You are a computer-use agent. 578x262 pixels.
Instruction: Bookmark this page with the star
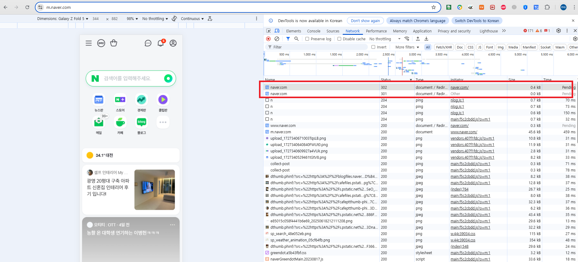(434, 7)
